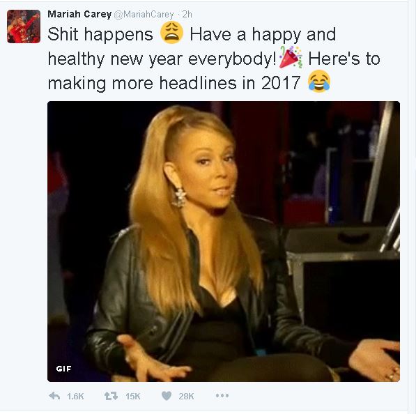Click the tears of joy emoji
Screen dimensions: 416x414
[319, 82]
